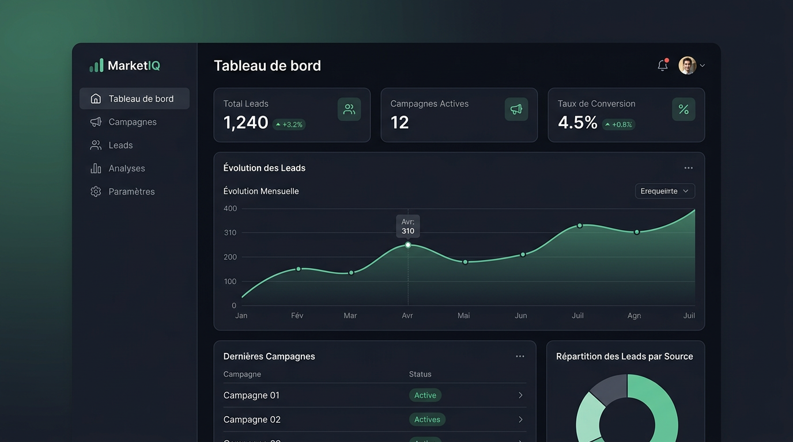Click the +0.8% trend badge on Taux de Conversion

tap(618, 124)
